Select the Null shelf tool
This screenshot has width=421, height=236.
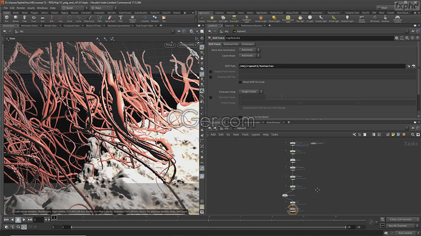(51, 19)
